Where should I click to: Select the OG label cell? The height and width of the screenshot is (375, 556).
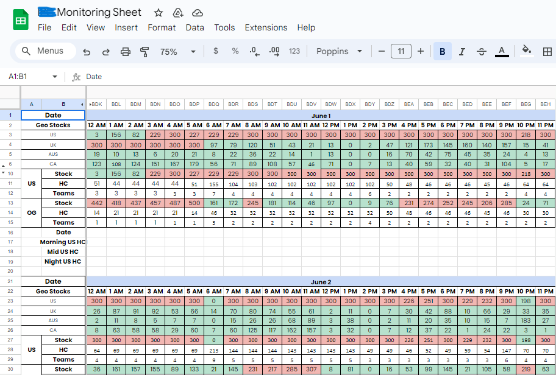(x=32, y=213)
